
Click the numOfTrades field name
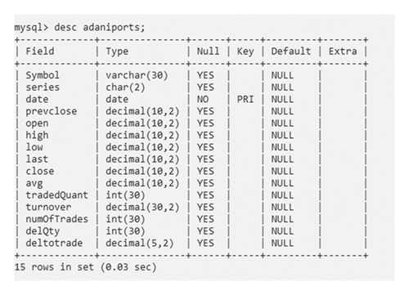(x=57, y=219)
